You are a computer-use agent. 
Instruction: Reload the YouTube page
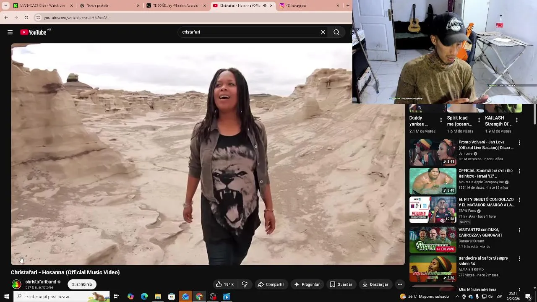tap(26, 18)
